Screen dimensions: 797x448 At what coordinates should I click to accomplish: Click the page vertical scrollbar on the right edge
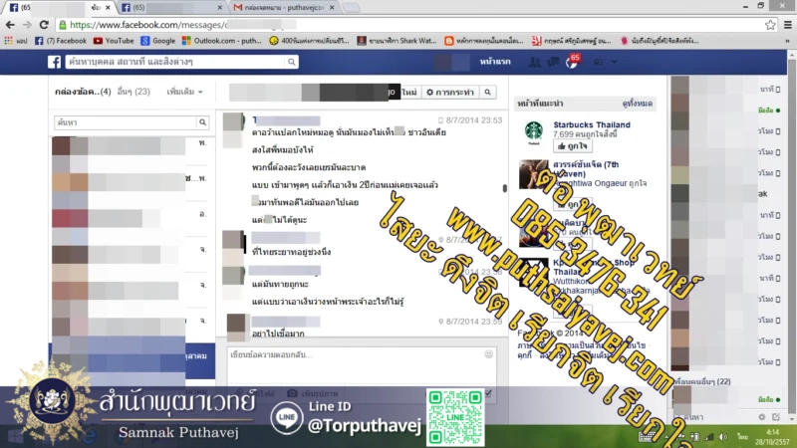[791, 234]
